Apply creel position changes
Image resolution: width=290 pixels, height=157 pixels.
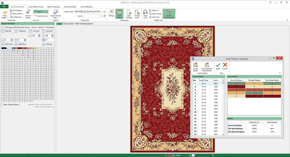click(x=218, y=66)
